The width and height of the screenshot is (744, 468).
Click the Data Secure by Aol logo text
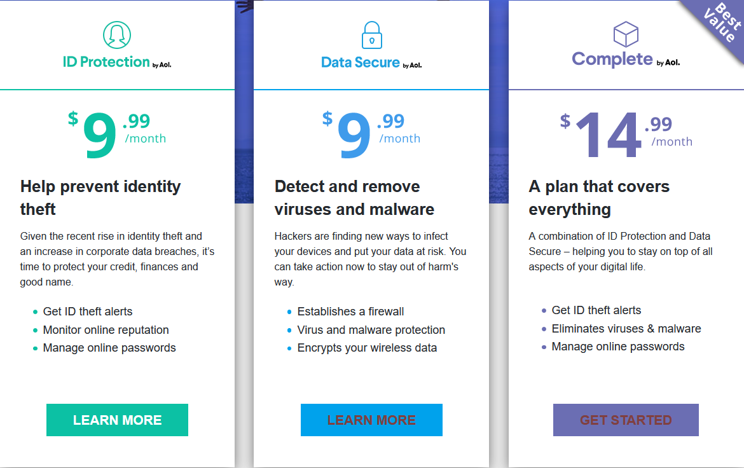[x=371, y=63]
